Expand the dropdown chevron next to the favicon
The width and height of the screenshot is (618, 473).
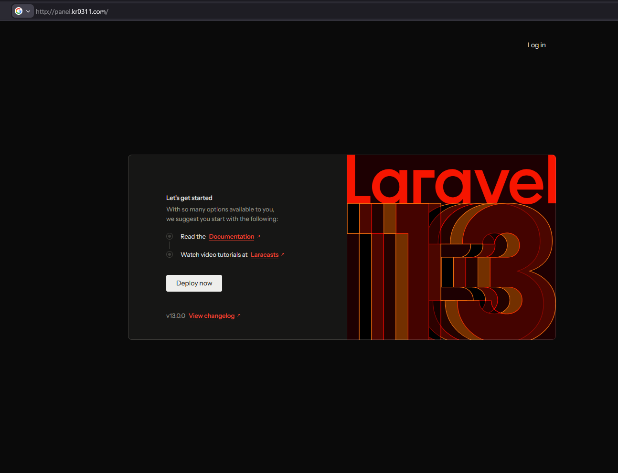pyautogui.click(x=28, y=11)
